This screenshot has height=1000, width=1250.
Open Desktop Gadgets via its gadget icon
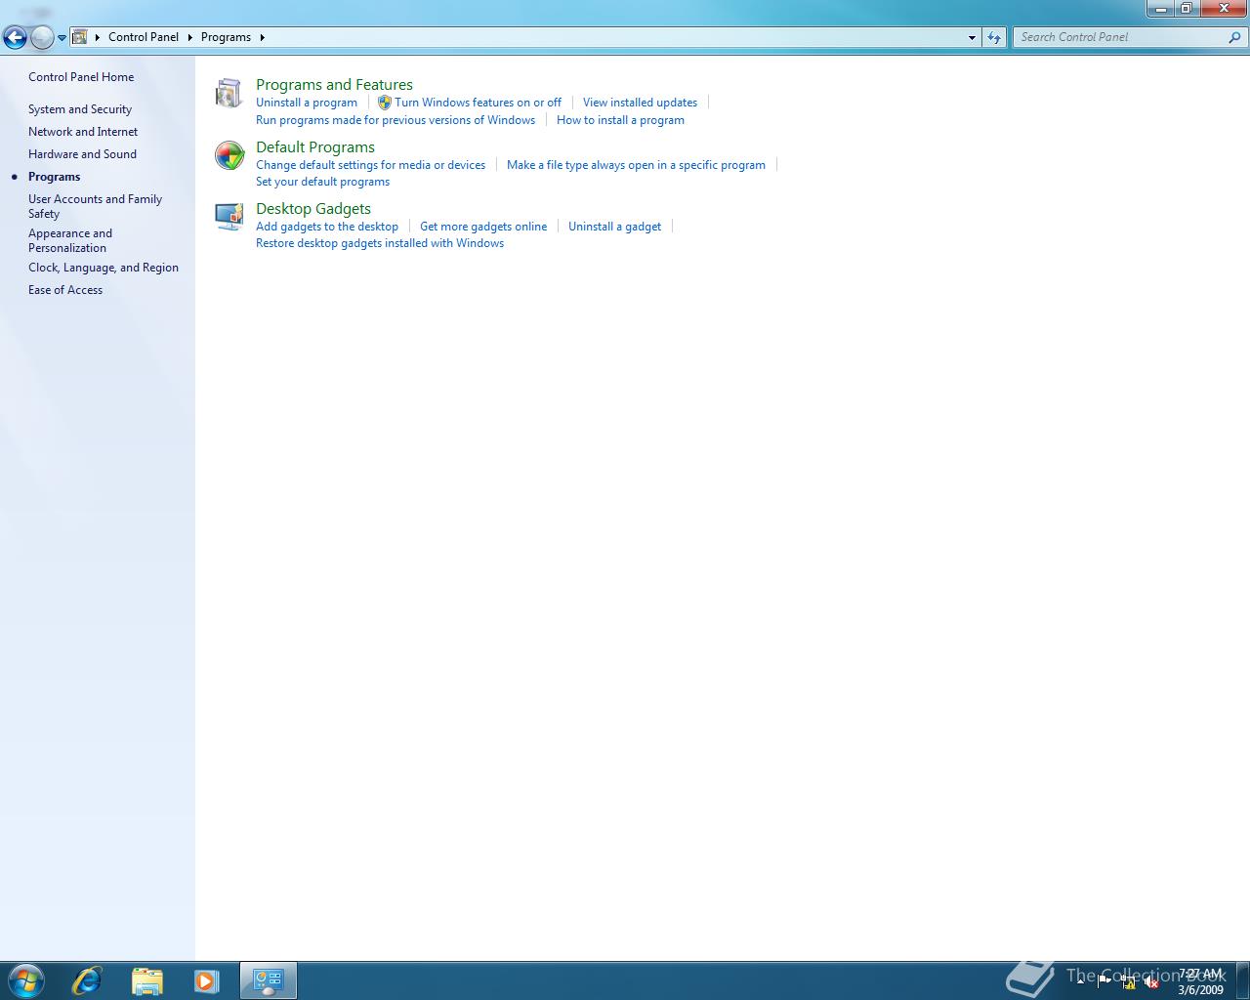pyautogui.click(x=229, y=216)
